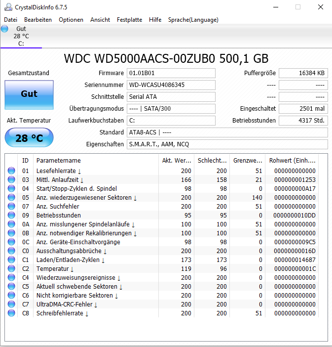The height and width of the screenshot is (347, 332).
Task: Click the Schnittstelle field Serial ATA
Action: (171, 97)
